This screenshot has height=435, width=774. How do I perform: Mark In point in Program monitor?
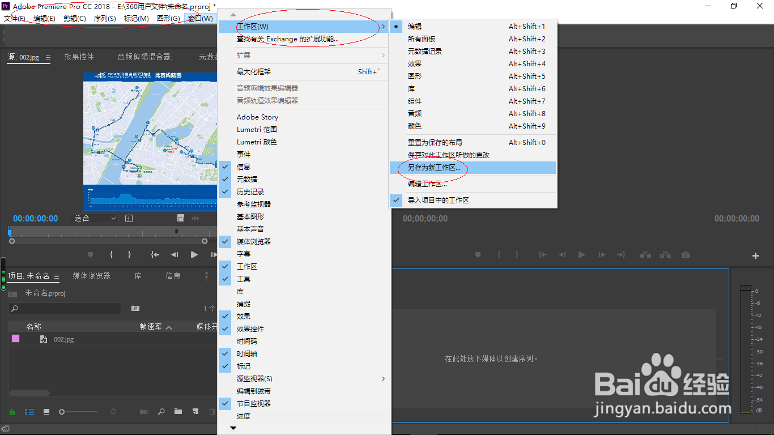[499, 255]
